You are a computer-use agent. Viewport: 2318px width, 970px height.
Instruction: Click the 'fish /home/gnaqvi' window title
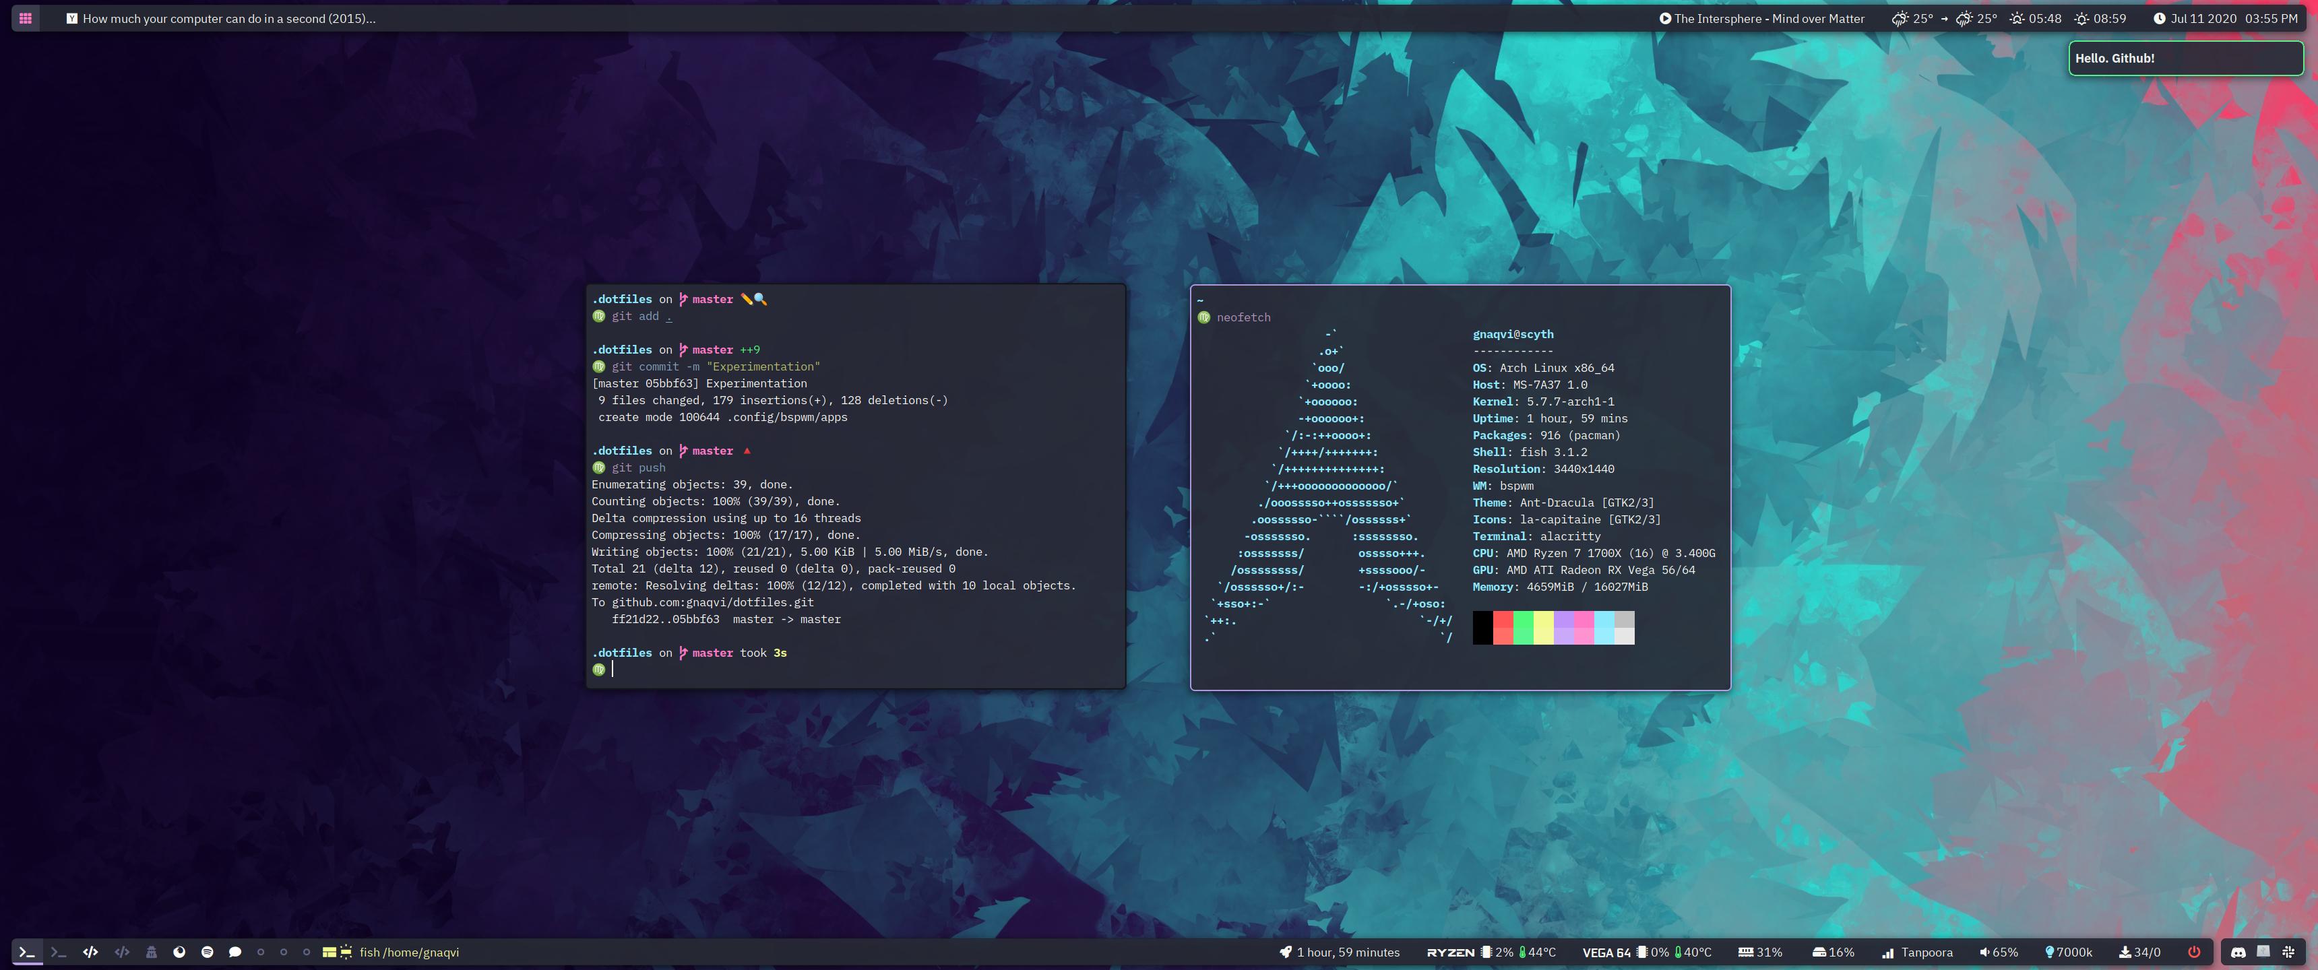coord(410,952)
